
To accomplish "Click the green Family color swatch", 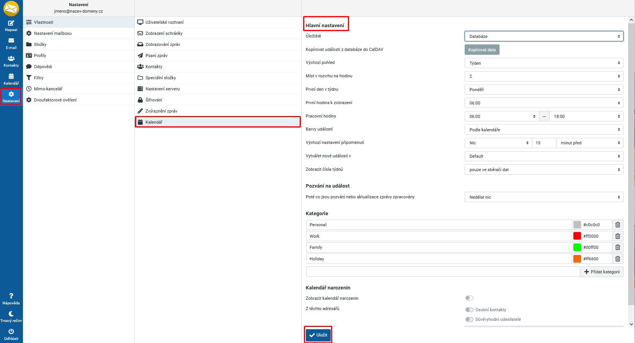I will coord(577,248).
